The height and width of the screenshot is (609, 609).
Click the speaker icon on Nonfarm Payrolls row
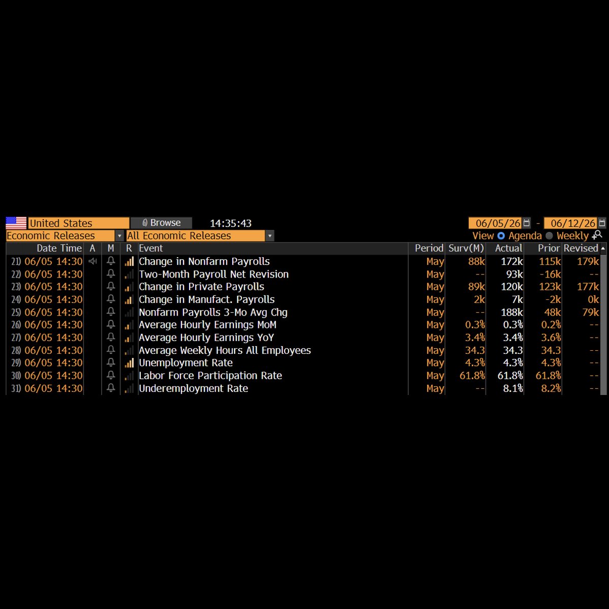tap(93, 261)
